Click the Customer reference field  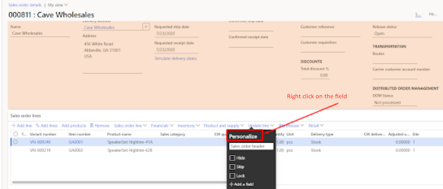tap(330, 34)
